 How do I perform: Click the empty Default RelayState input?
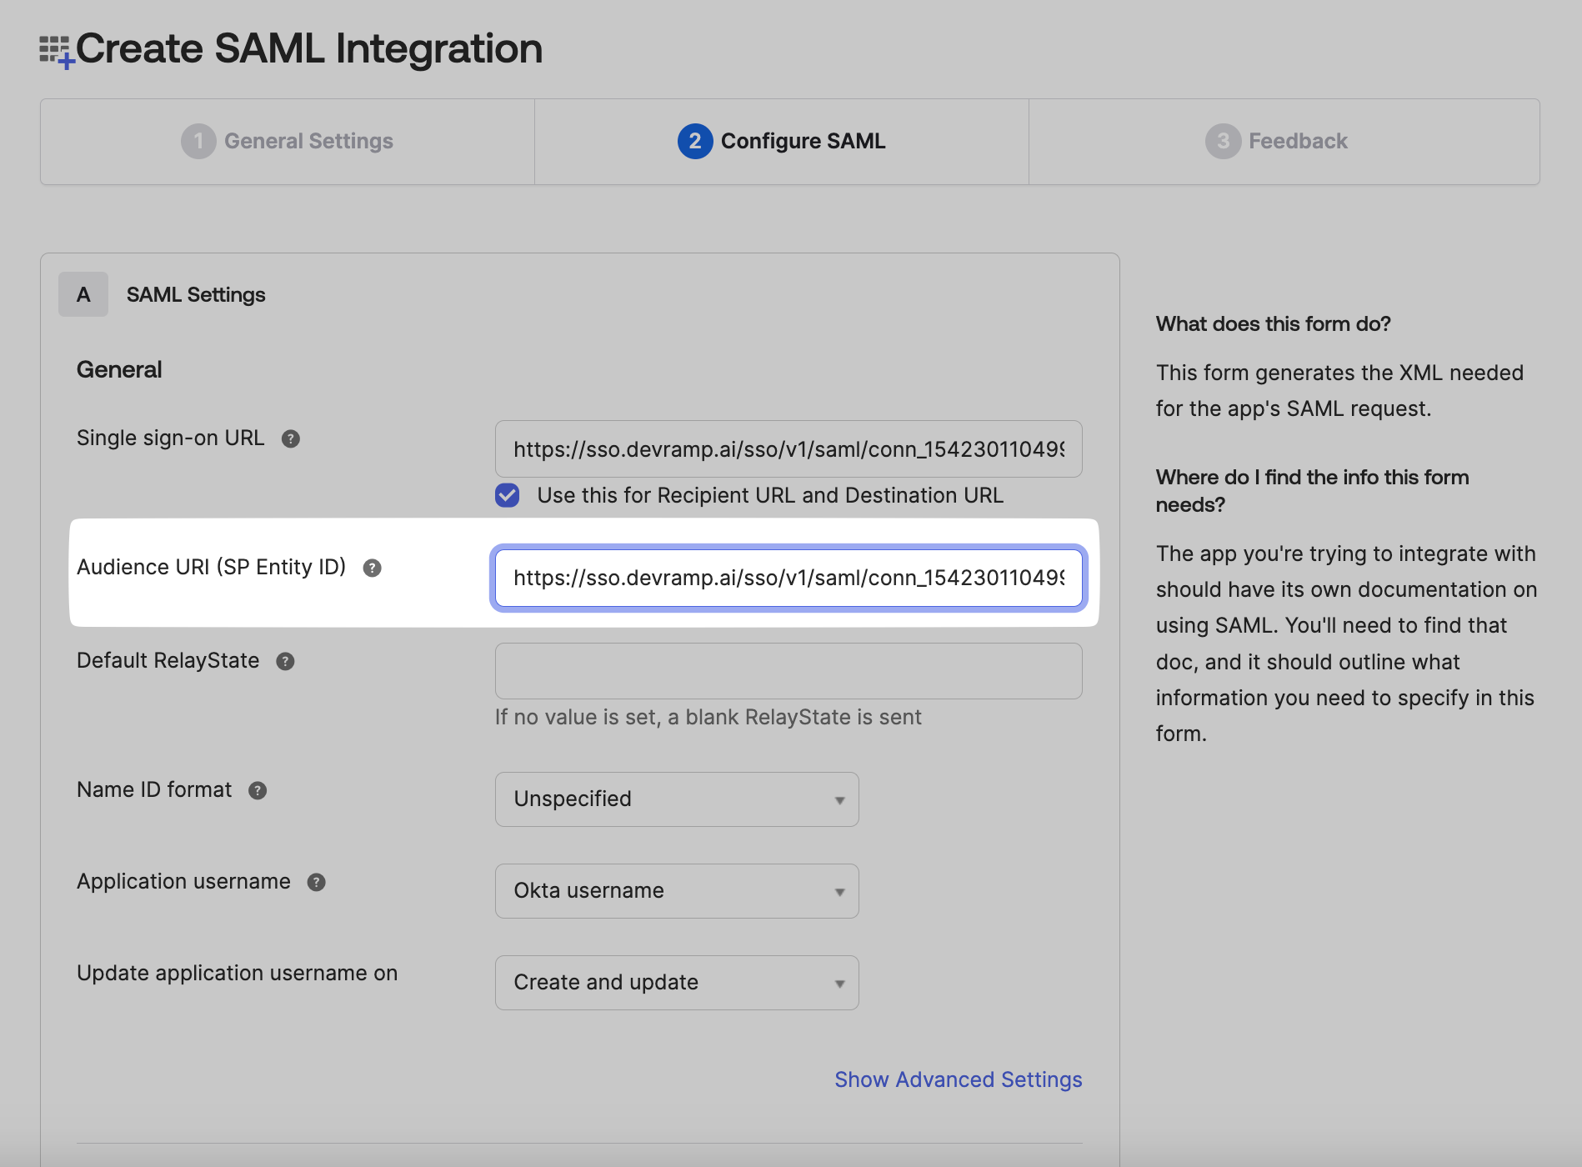pos(788,671)
